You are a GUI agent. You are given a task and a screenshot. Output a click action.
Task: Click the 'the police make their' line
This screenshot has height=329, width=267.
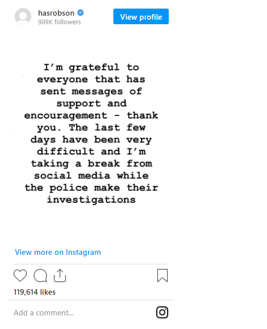pyautogui.click(x=91, y=188)
